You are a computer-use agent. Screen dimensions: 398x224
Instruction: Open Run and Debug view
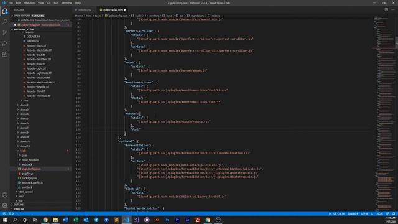5,44
